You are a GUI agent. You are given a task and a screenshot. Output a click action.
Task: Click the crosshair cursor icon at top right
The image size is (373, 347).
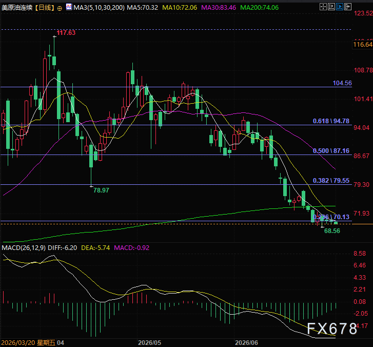click(323, 7)
